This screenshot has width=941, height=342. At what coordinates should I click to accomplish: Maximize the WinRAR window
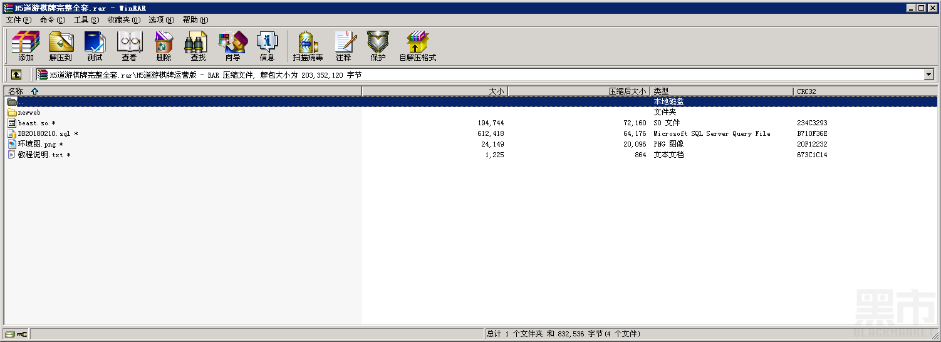tap(920, 8)
